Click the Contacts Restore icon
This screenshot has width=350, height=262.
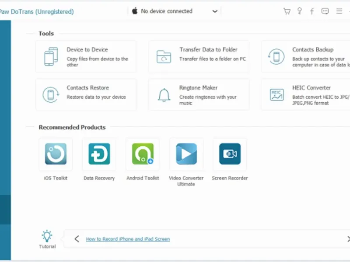pyautogui.click(x=51, y=95)
